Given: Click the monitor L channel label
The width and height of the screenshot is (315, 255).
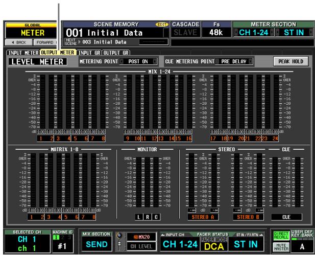Looking at the screenshot, I should tap(139, 217).
